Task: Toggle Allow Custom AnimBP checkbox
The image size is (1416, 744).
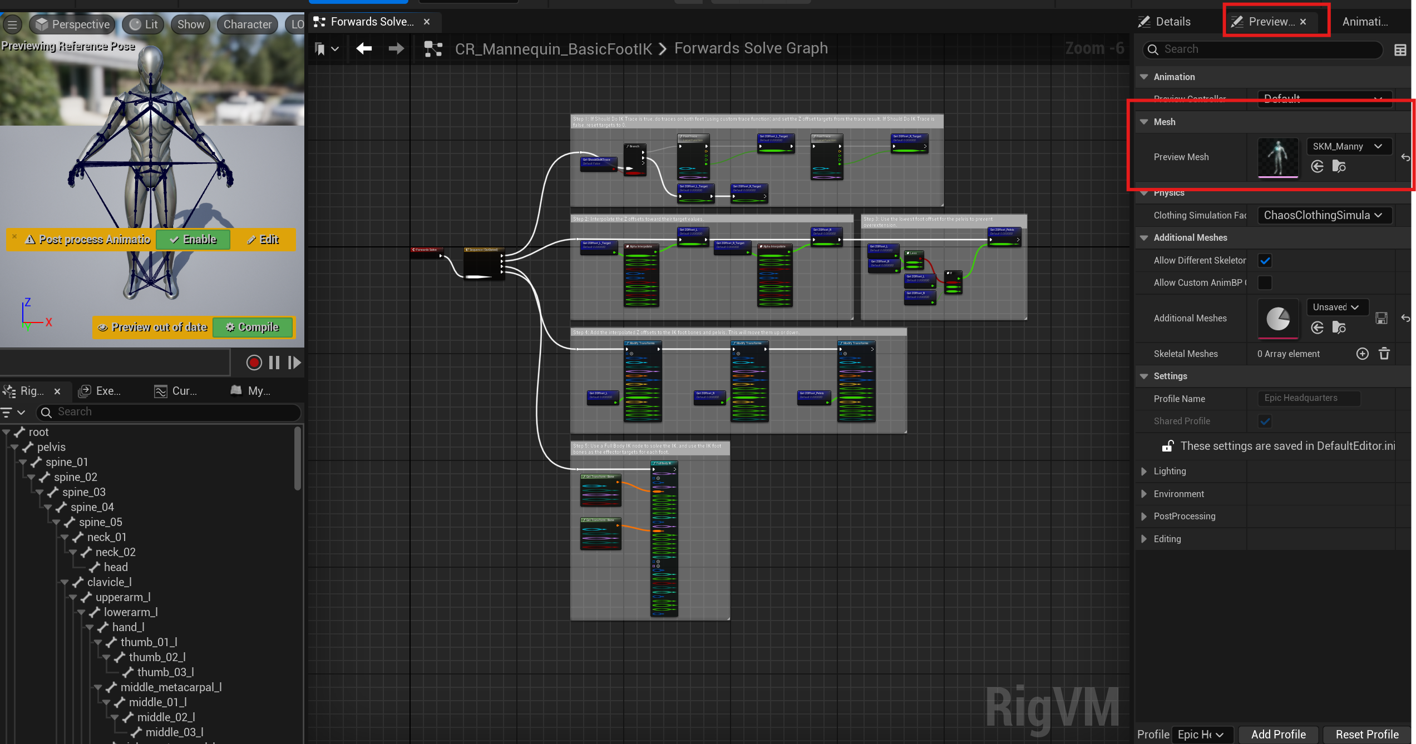Action: [1265, 282]
